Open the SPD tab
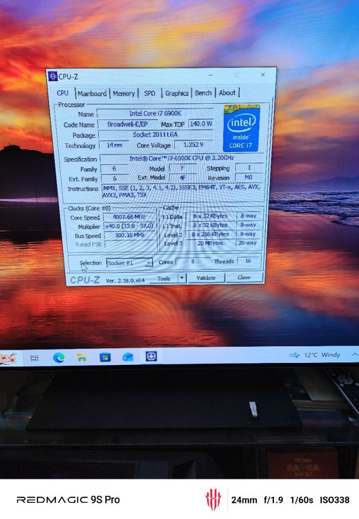This screenshot has width=359, height=519. pos(150,93)
